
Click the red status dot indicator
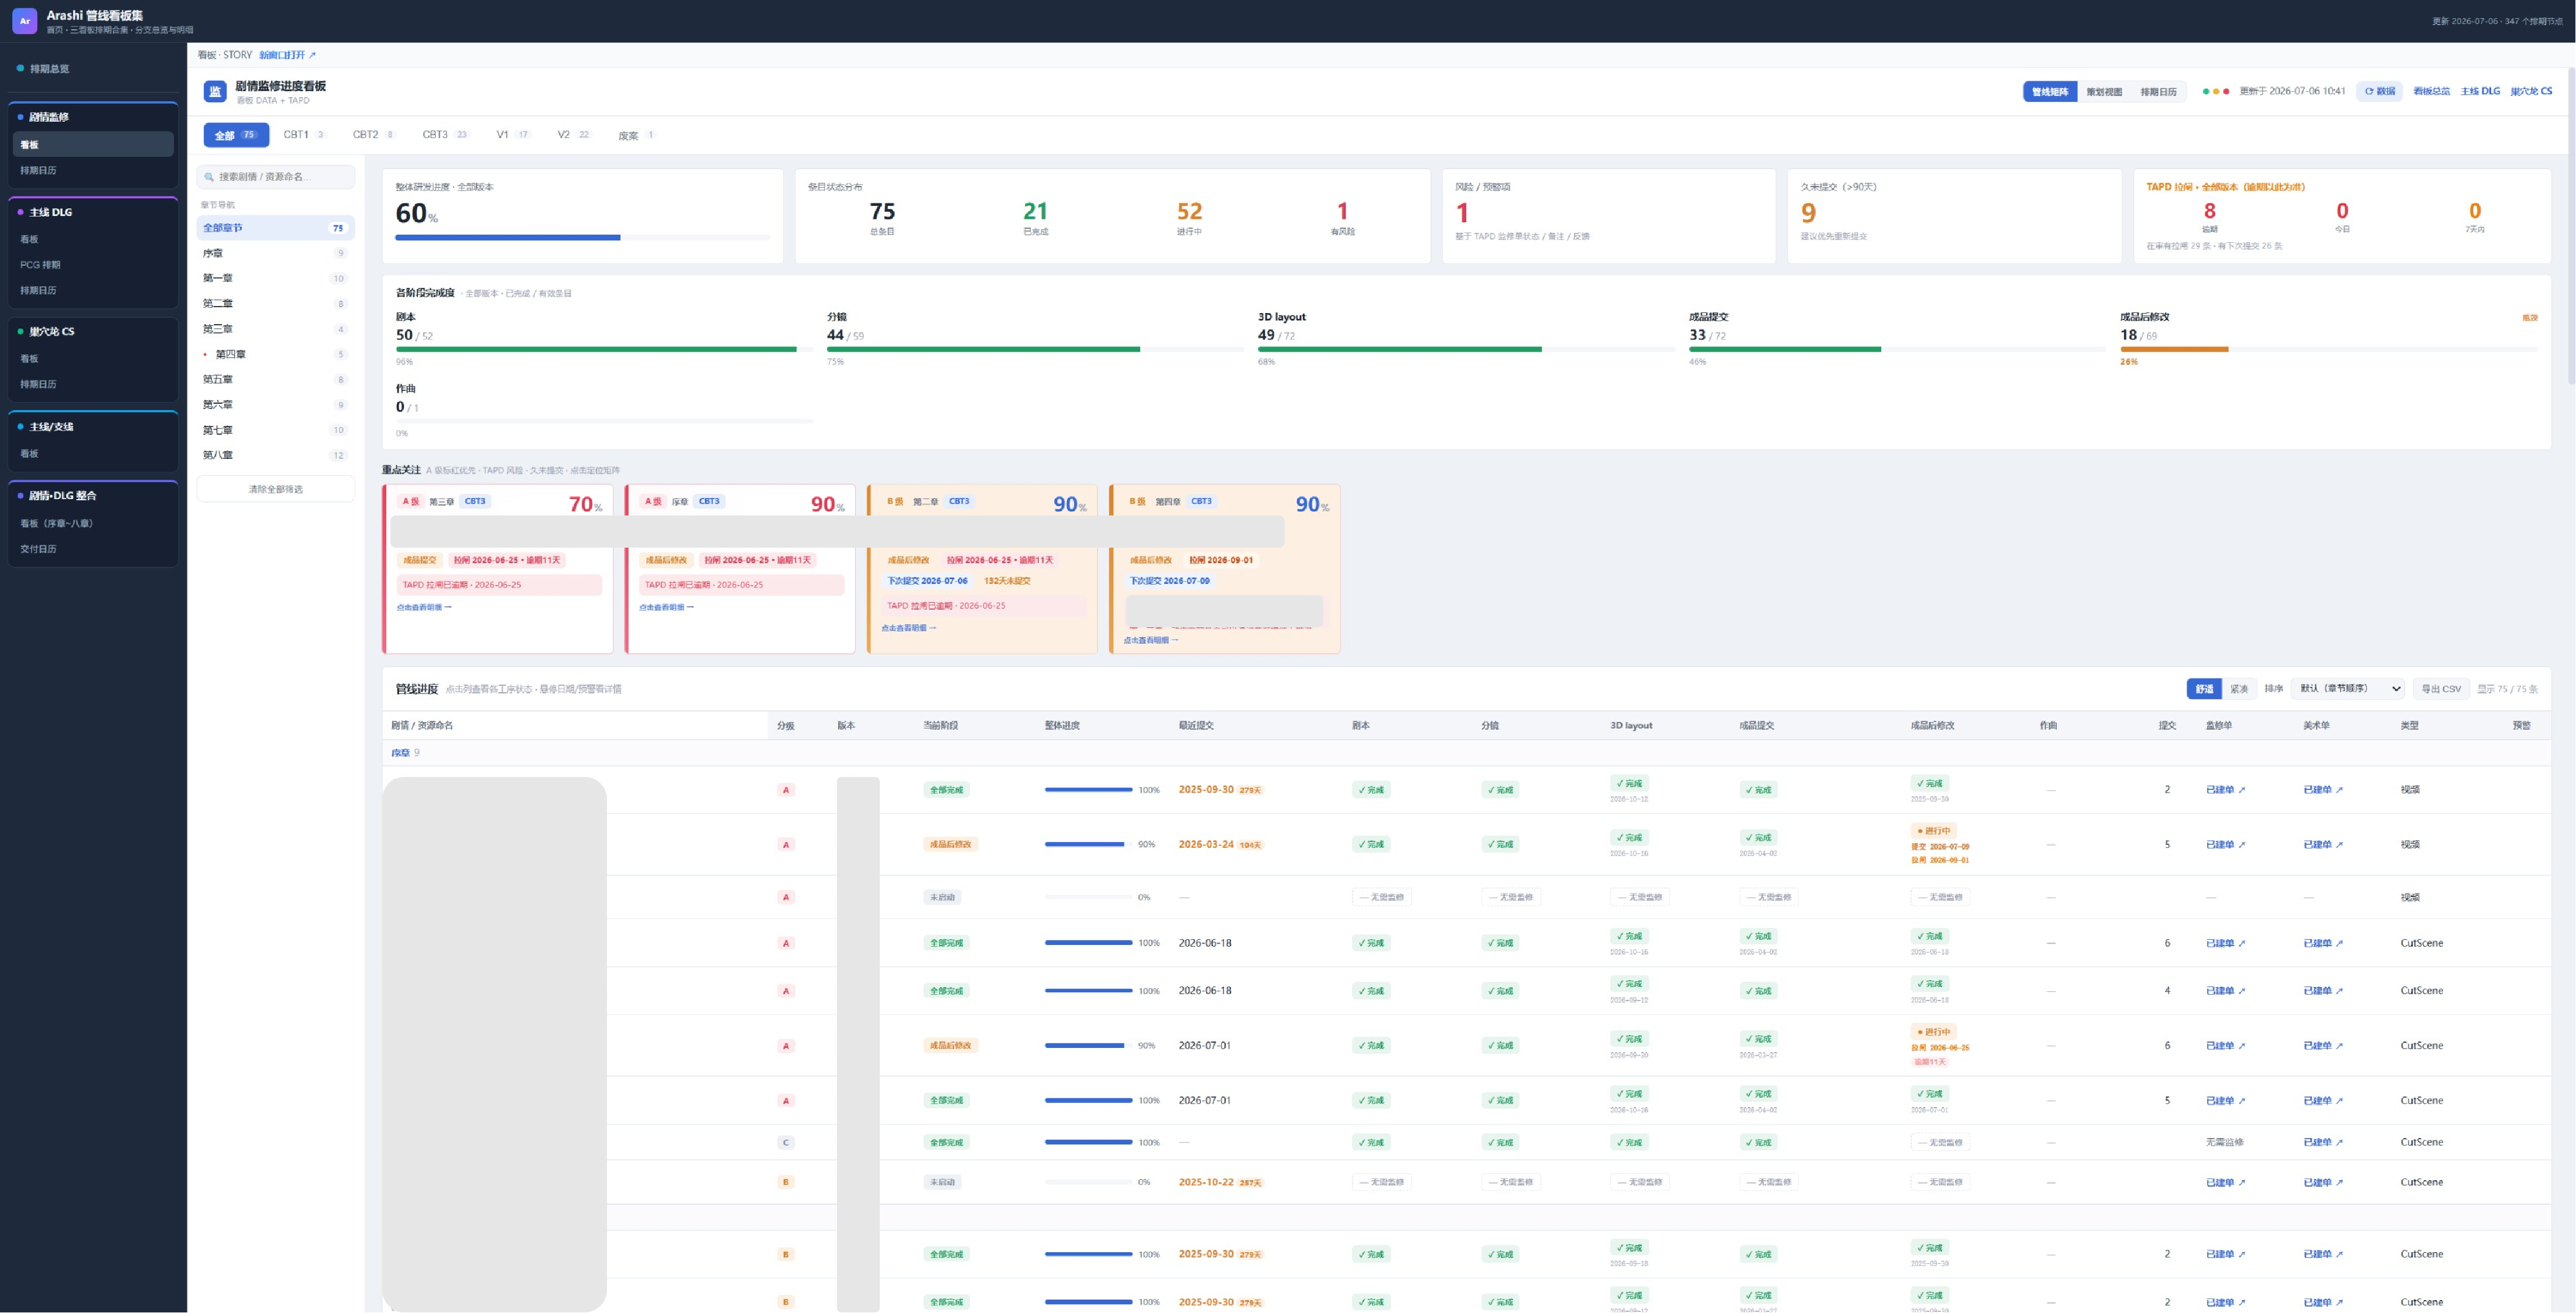(2226, 92)
